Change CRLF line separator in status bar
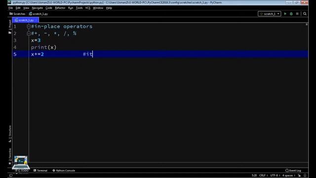Screen dimensions: 316x178 pyautogui.click(x=263, y=176)
